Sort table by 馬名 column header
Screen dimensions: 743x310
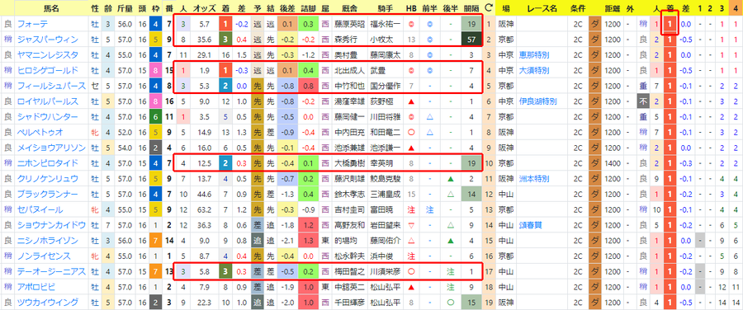pos(51,8)
